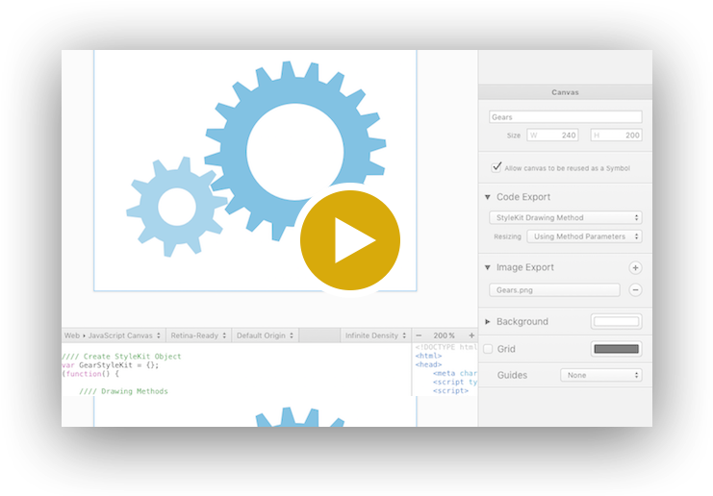
Task: Open the Infinite Density dropdown
Action: [375, 335]
